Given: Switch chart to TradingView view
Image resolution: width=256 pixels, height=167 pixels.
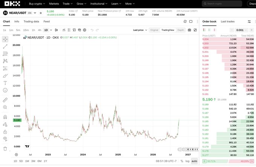Looking at the screenshot, I should pos(168,30).
